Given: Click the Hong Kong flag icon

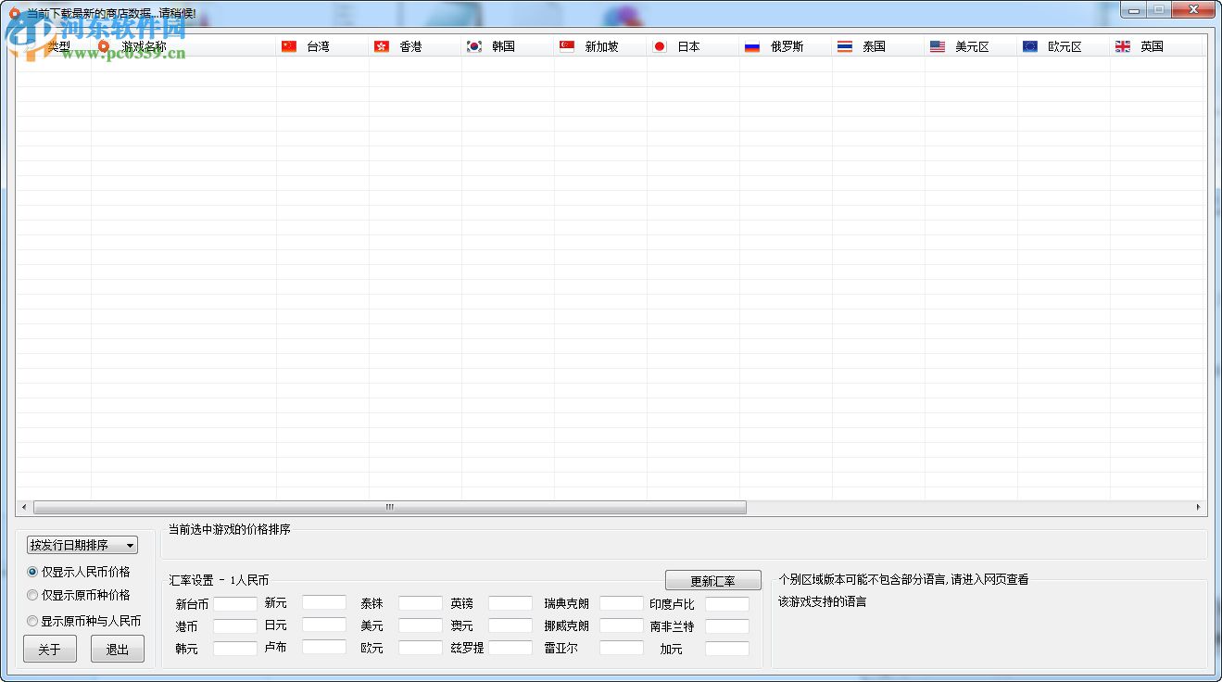Looking at the screenshot, I should [382, 45].
